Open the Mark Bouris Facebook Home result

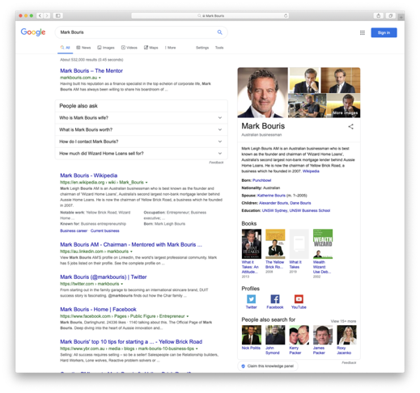click(98, 309)
